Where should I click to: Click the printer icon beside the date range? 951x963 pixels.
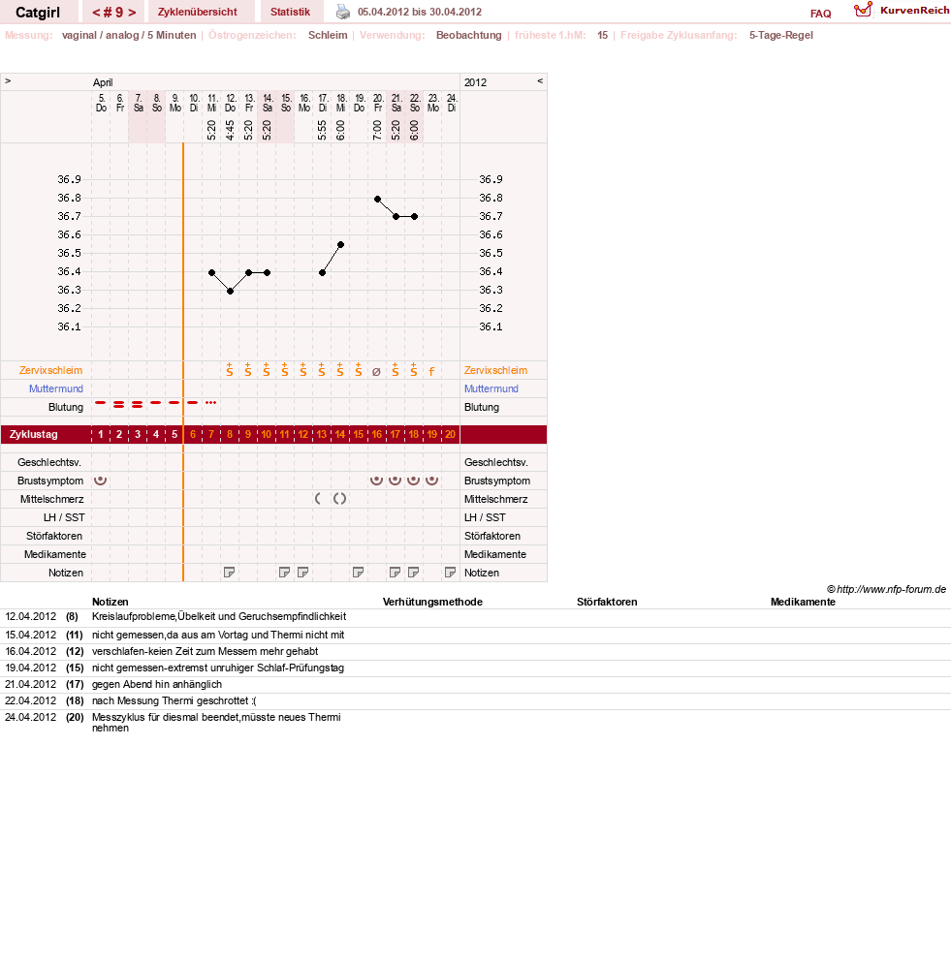click(343, 12)
